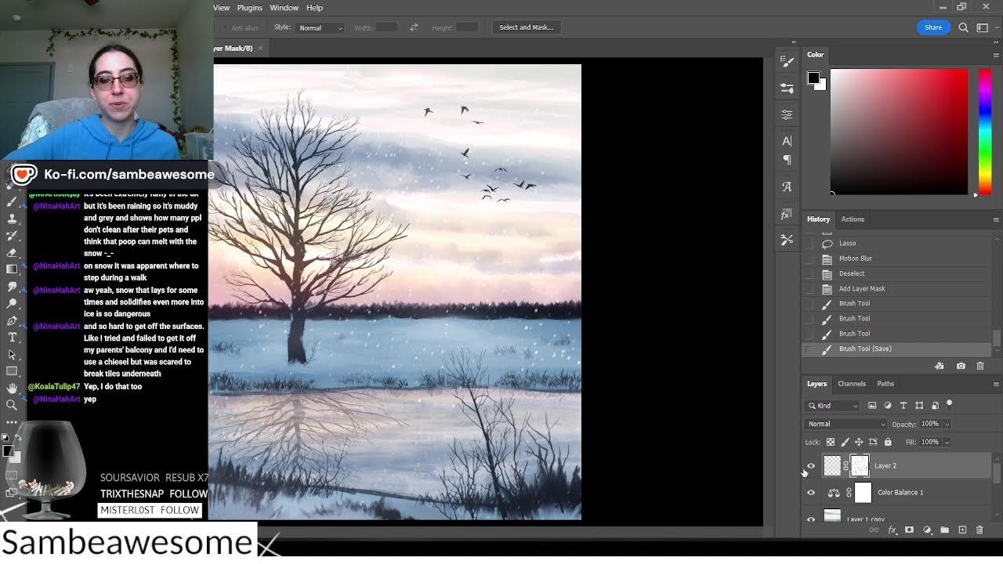Open the History panel options menu

pos(996,219)
